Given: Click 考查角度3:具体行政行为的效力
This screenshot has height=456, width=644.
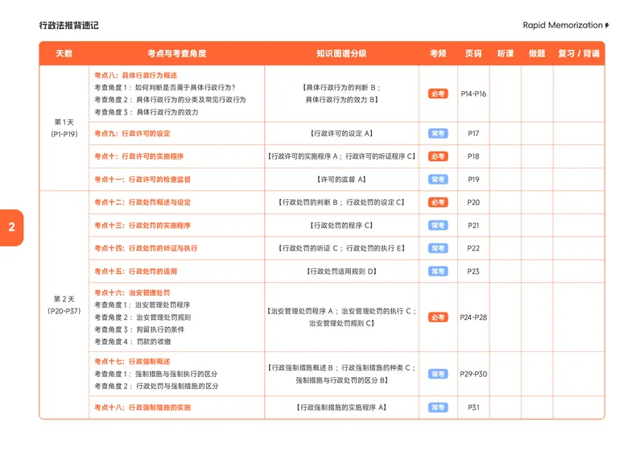Looking at the screenshot, I should [x=147, y=112].
